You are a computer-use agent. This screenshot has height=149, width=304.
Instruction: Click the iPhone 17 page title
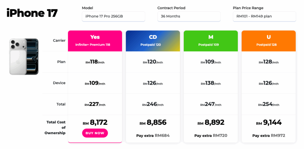pos(32,13)
